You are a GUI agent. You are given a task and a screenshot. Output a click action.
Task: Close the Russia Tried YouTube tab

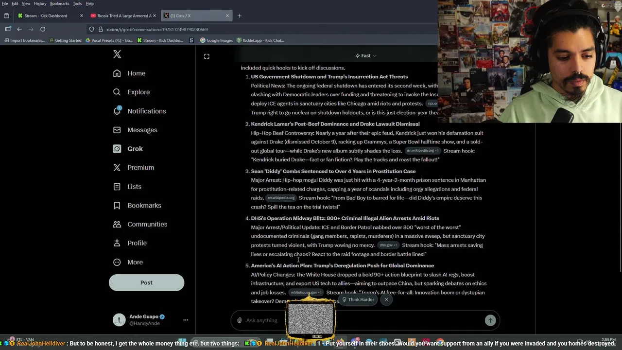(x=155, y=16)
